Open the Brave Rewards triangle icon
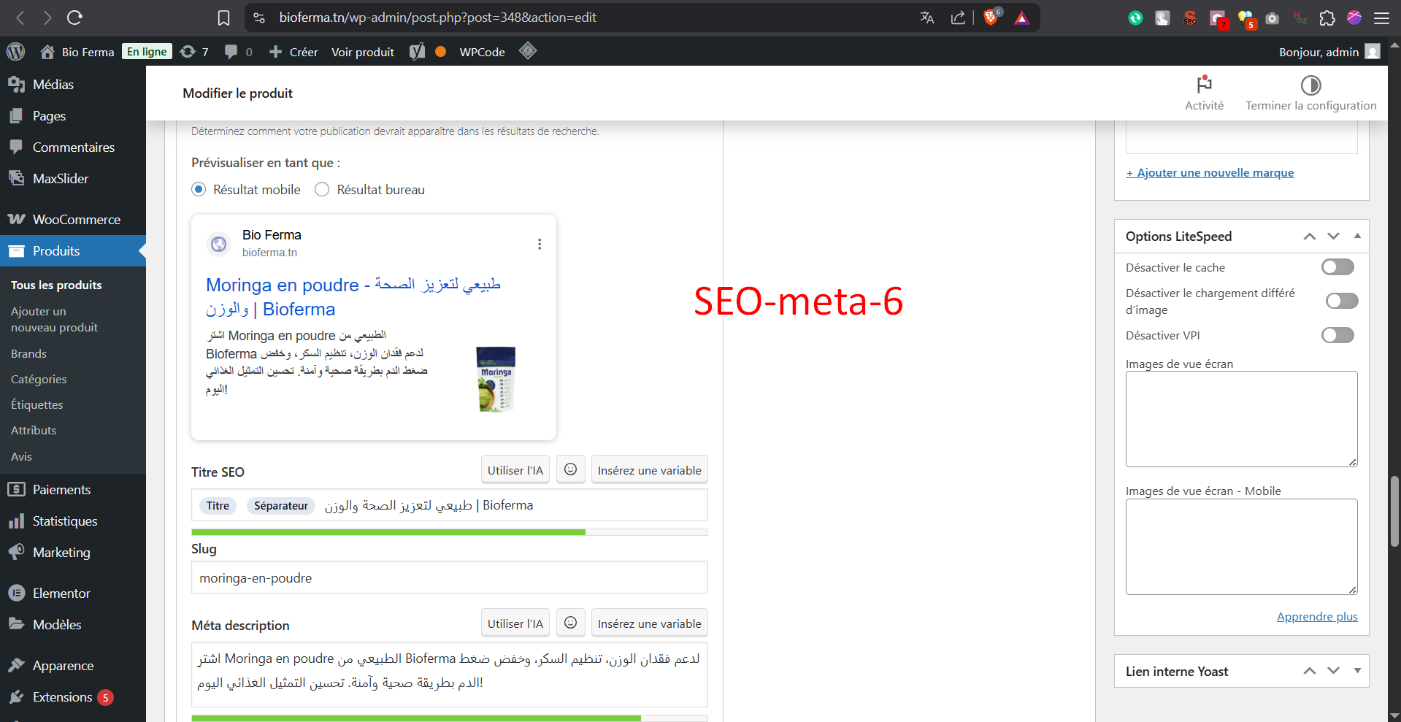 1021,18
